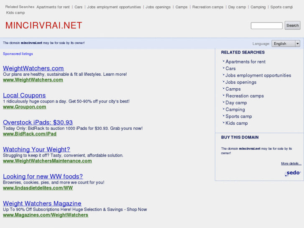Visit the www.WeightWatchers.com green URL
The width and height of the screenshot is (304, 228).
pyautogui.click(x=33, y=80)
